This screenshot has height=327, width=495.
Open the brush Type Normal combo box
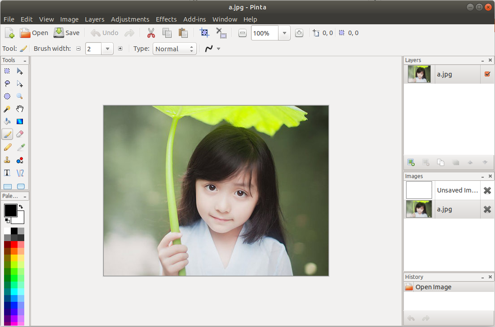pos(175,49)
